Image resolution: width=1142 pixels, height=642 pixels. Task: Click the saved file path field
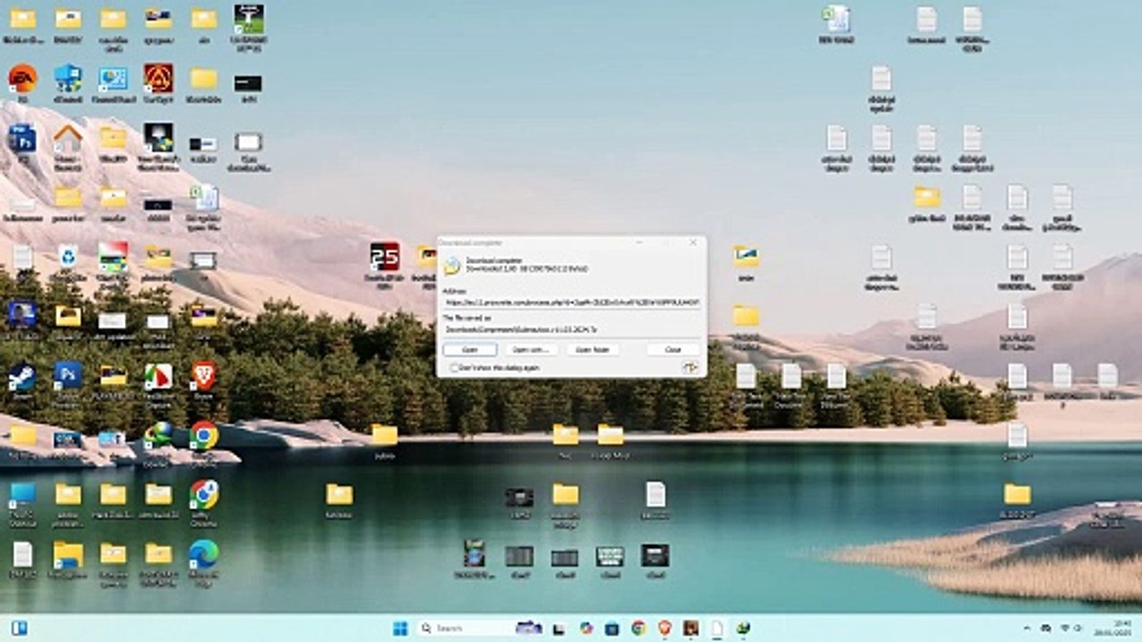tap(572, 329)
